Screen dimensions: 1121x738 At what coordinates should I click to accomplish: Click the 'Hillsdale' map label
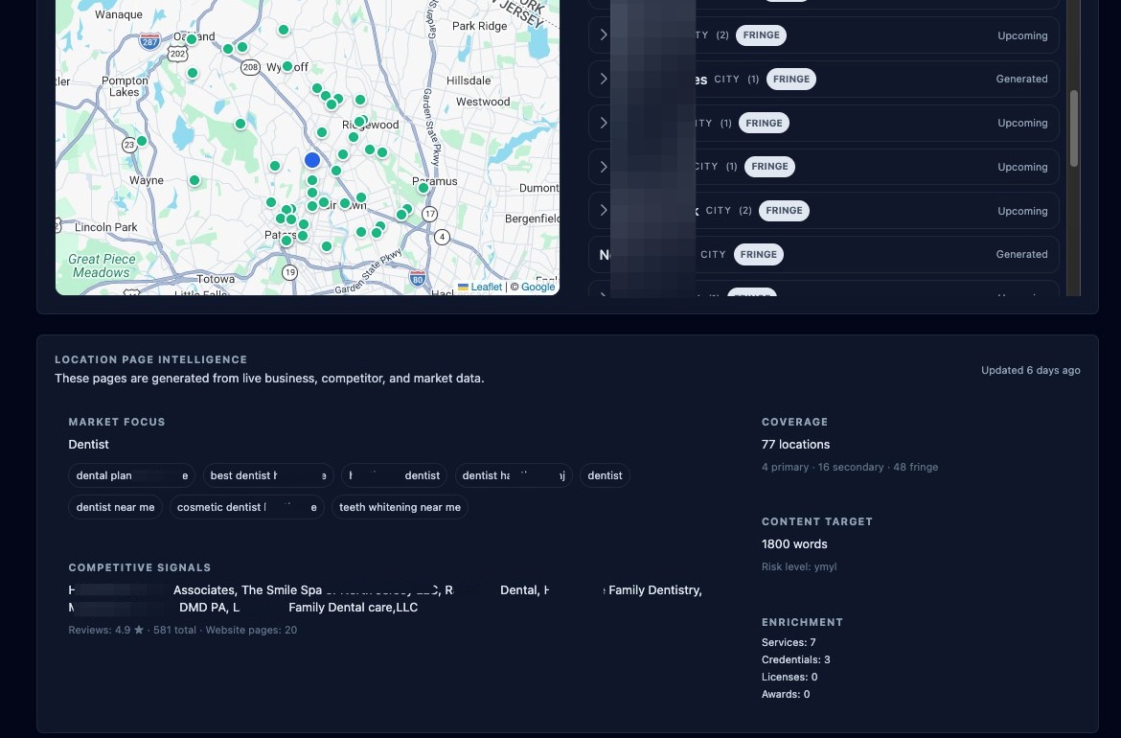coord(469,81)
